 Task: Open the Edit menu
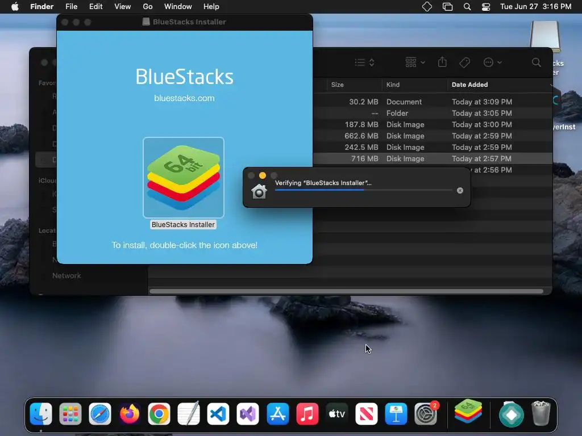(x=95, y=6)
